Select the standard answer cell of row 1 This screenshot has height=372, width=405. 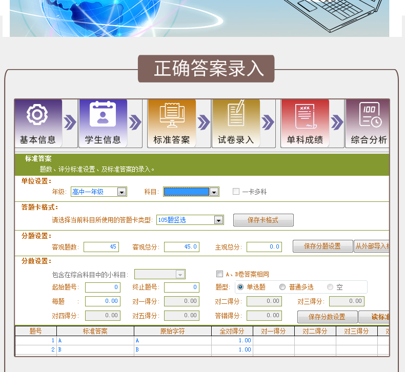95,340
